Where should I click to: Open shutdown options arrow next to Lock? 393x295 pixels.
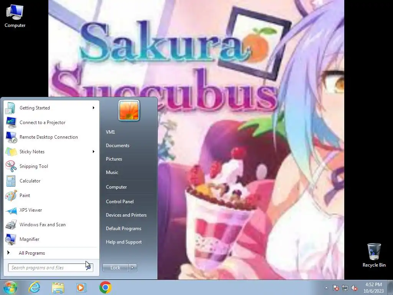click(x=132, y=268)
